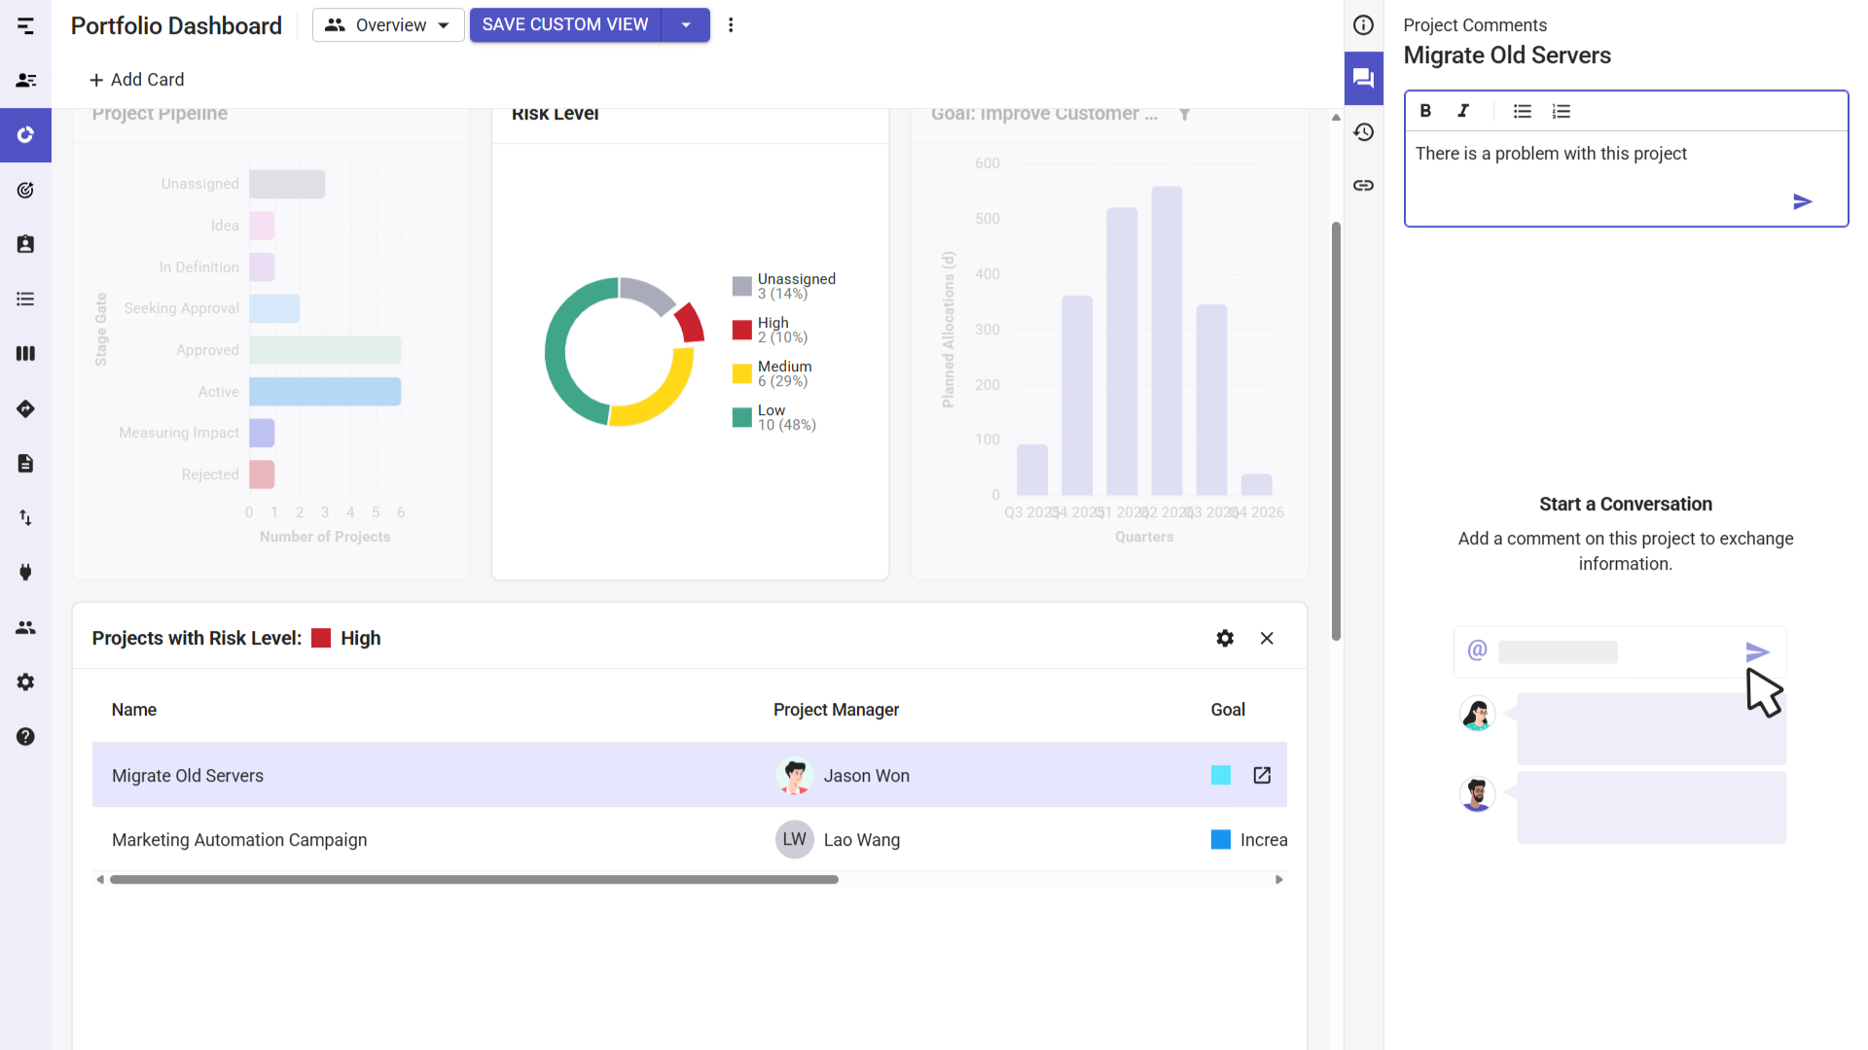The width and height of the screenshot is (1868, 1050).
Task: Open the board columns sidebar icon
Action: [25, 354]
